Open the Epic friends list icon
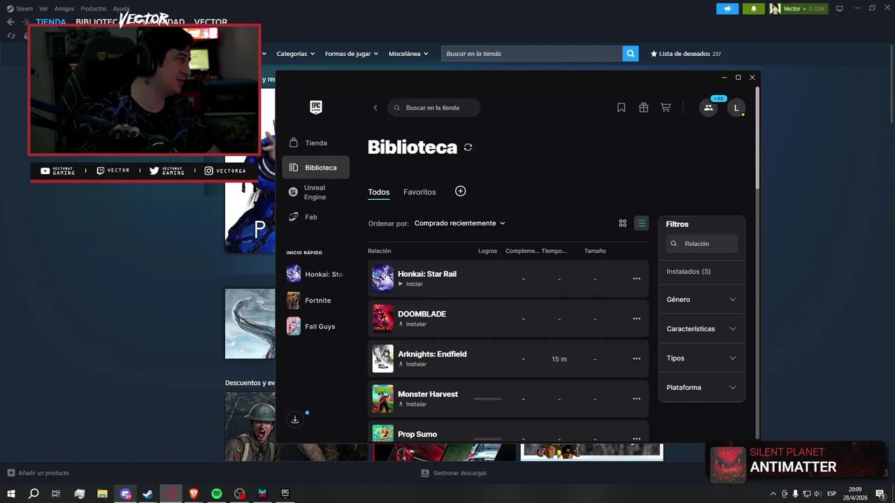This screenshot has height=503, width=895. pyautogui.click(x=708, y=108)
